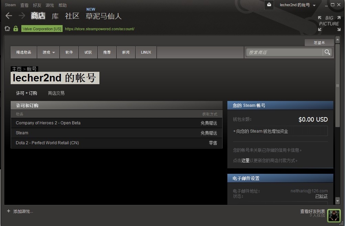The image size is (345, 226).
Task: Click the plus icon beside 添加游戏
Action: pyautogui.click(x=9, y=211)
